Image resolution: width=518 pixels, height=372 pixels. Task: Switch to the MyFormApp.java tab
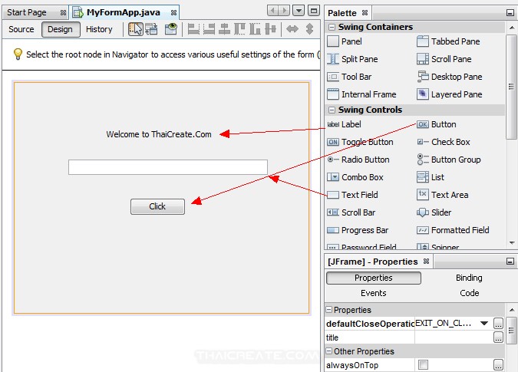pyautogui.click(x=124, y=12)
